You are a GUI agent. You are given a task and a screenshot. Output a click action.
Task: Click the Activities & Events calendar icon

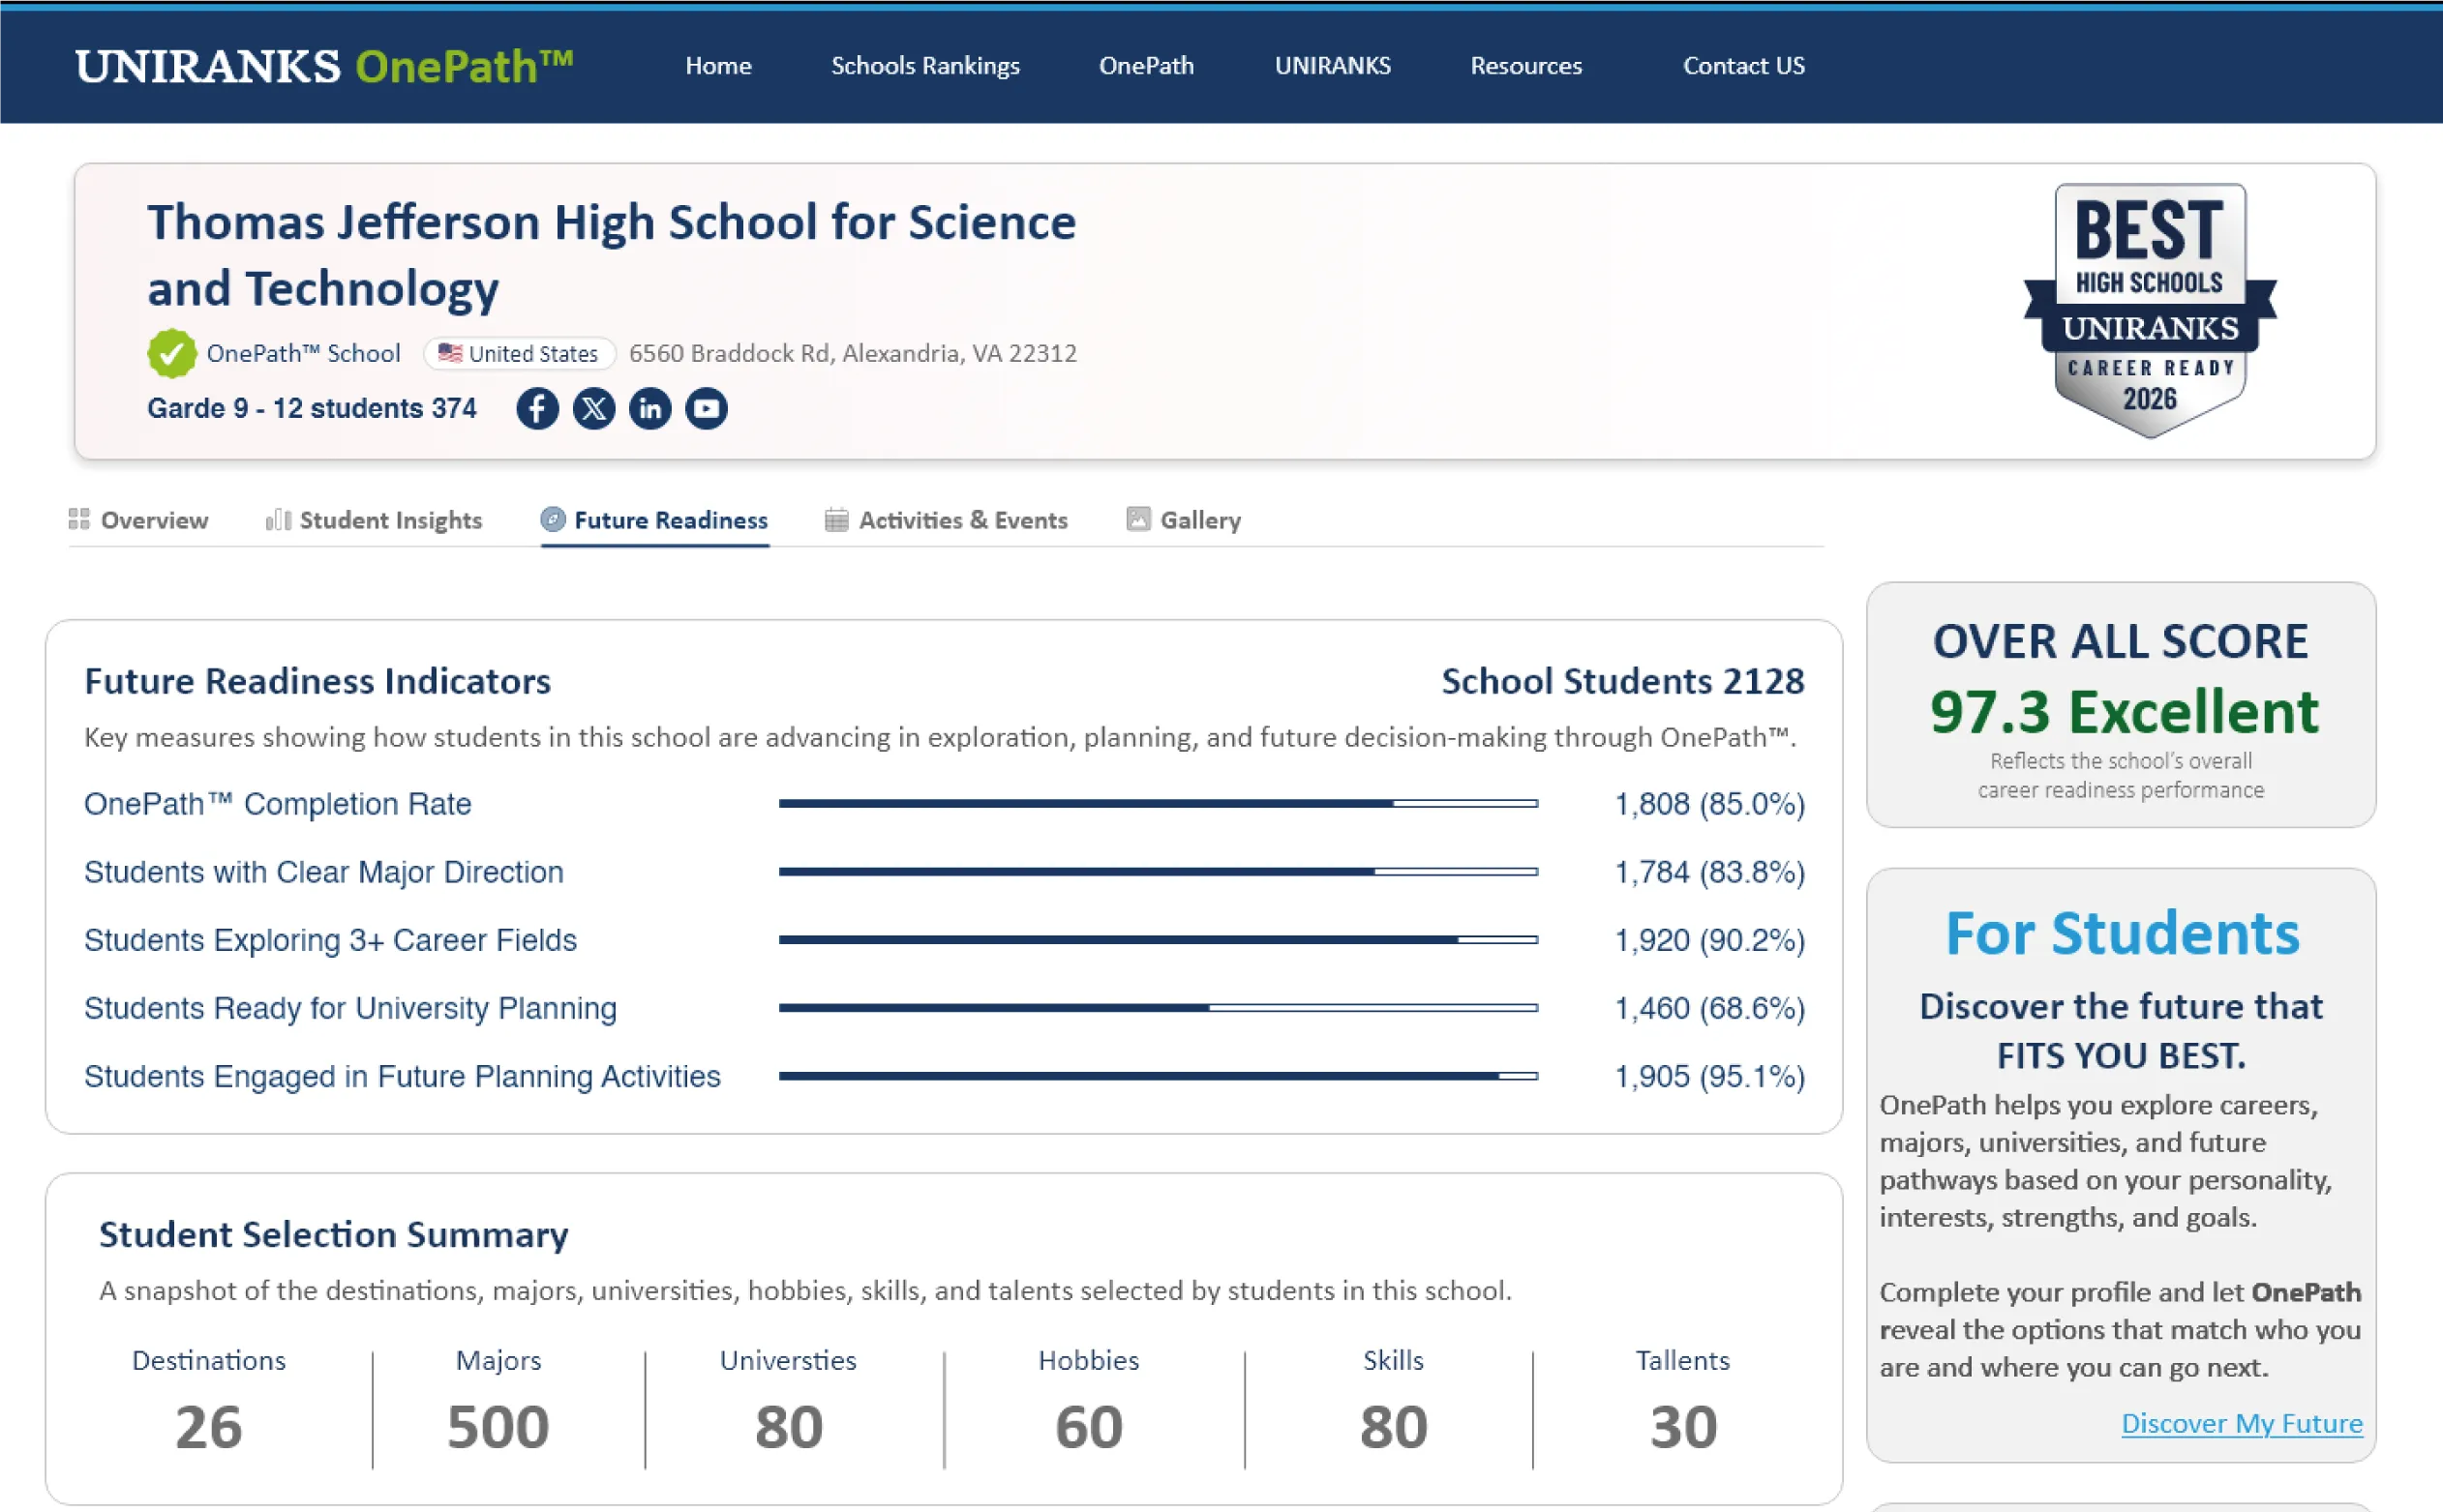coord(836,520)
